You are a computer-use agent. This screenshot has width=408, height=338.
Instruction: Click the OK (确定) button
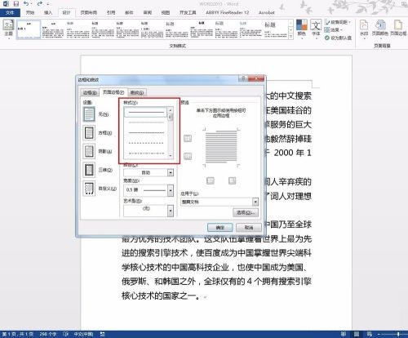pyautogui.click(x=220, y=228)
